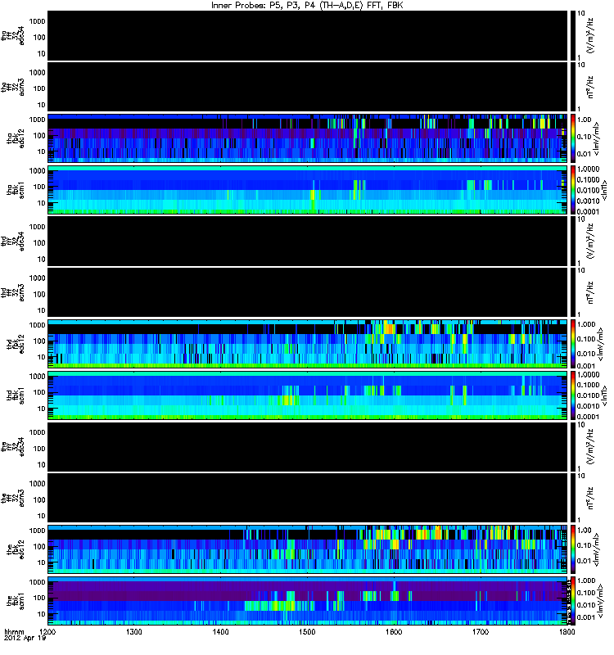614x655 pixels.
Task: Click the tha fbk scm1 color scale bar
Action: pyautogui.click(x=572, y=190)
